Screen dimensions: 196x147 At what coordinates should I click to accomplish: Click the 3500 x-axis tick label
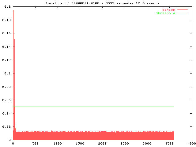[169, 143]
